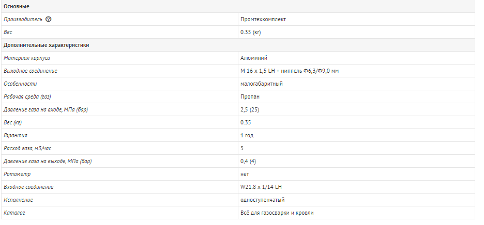Click the 0,4 (4) outlet pressure value
484x225 pixels.
(248, 161)
